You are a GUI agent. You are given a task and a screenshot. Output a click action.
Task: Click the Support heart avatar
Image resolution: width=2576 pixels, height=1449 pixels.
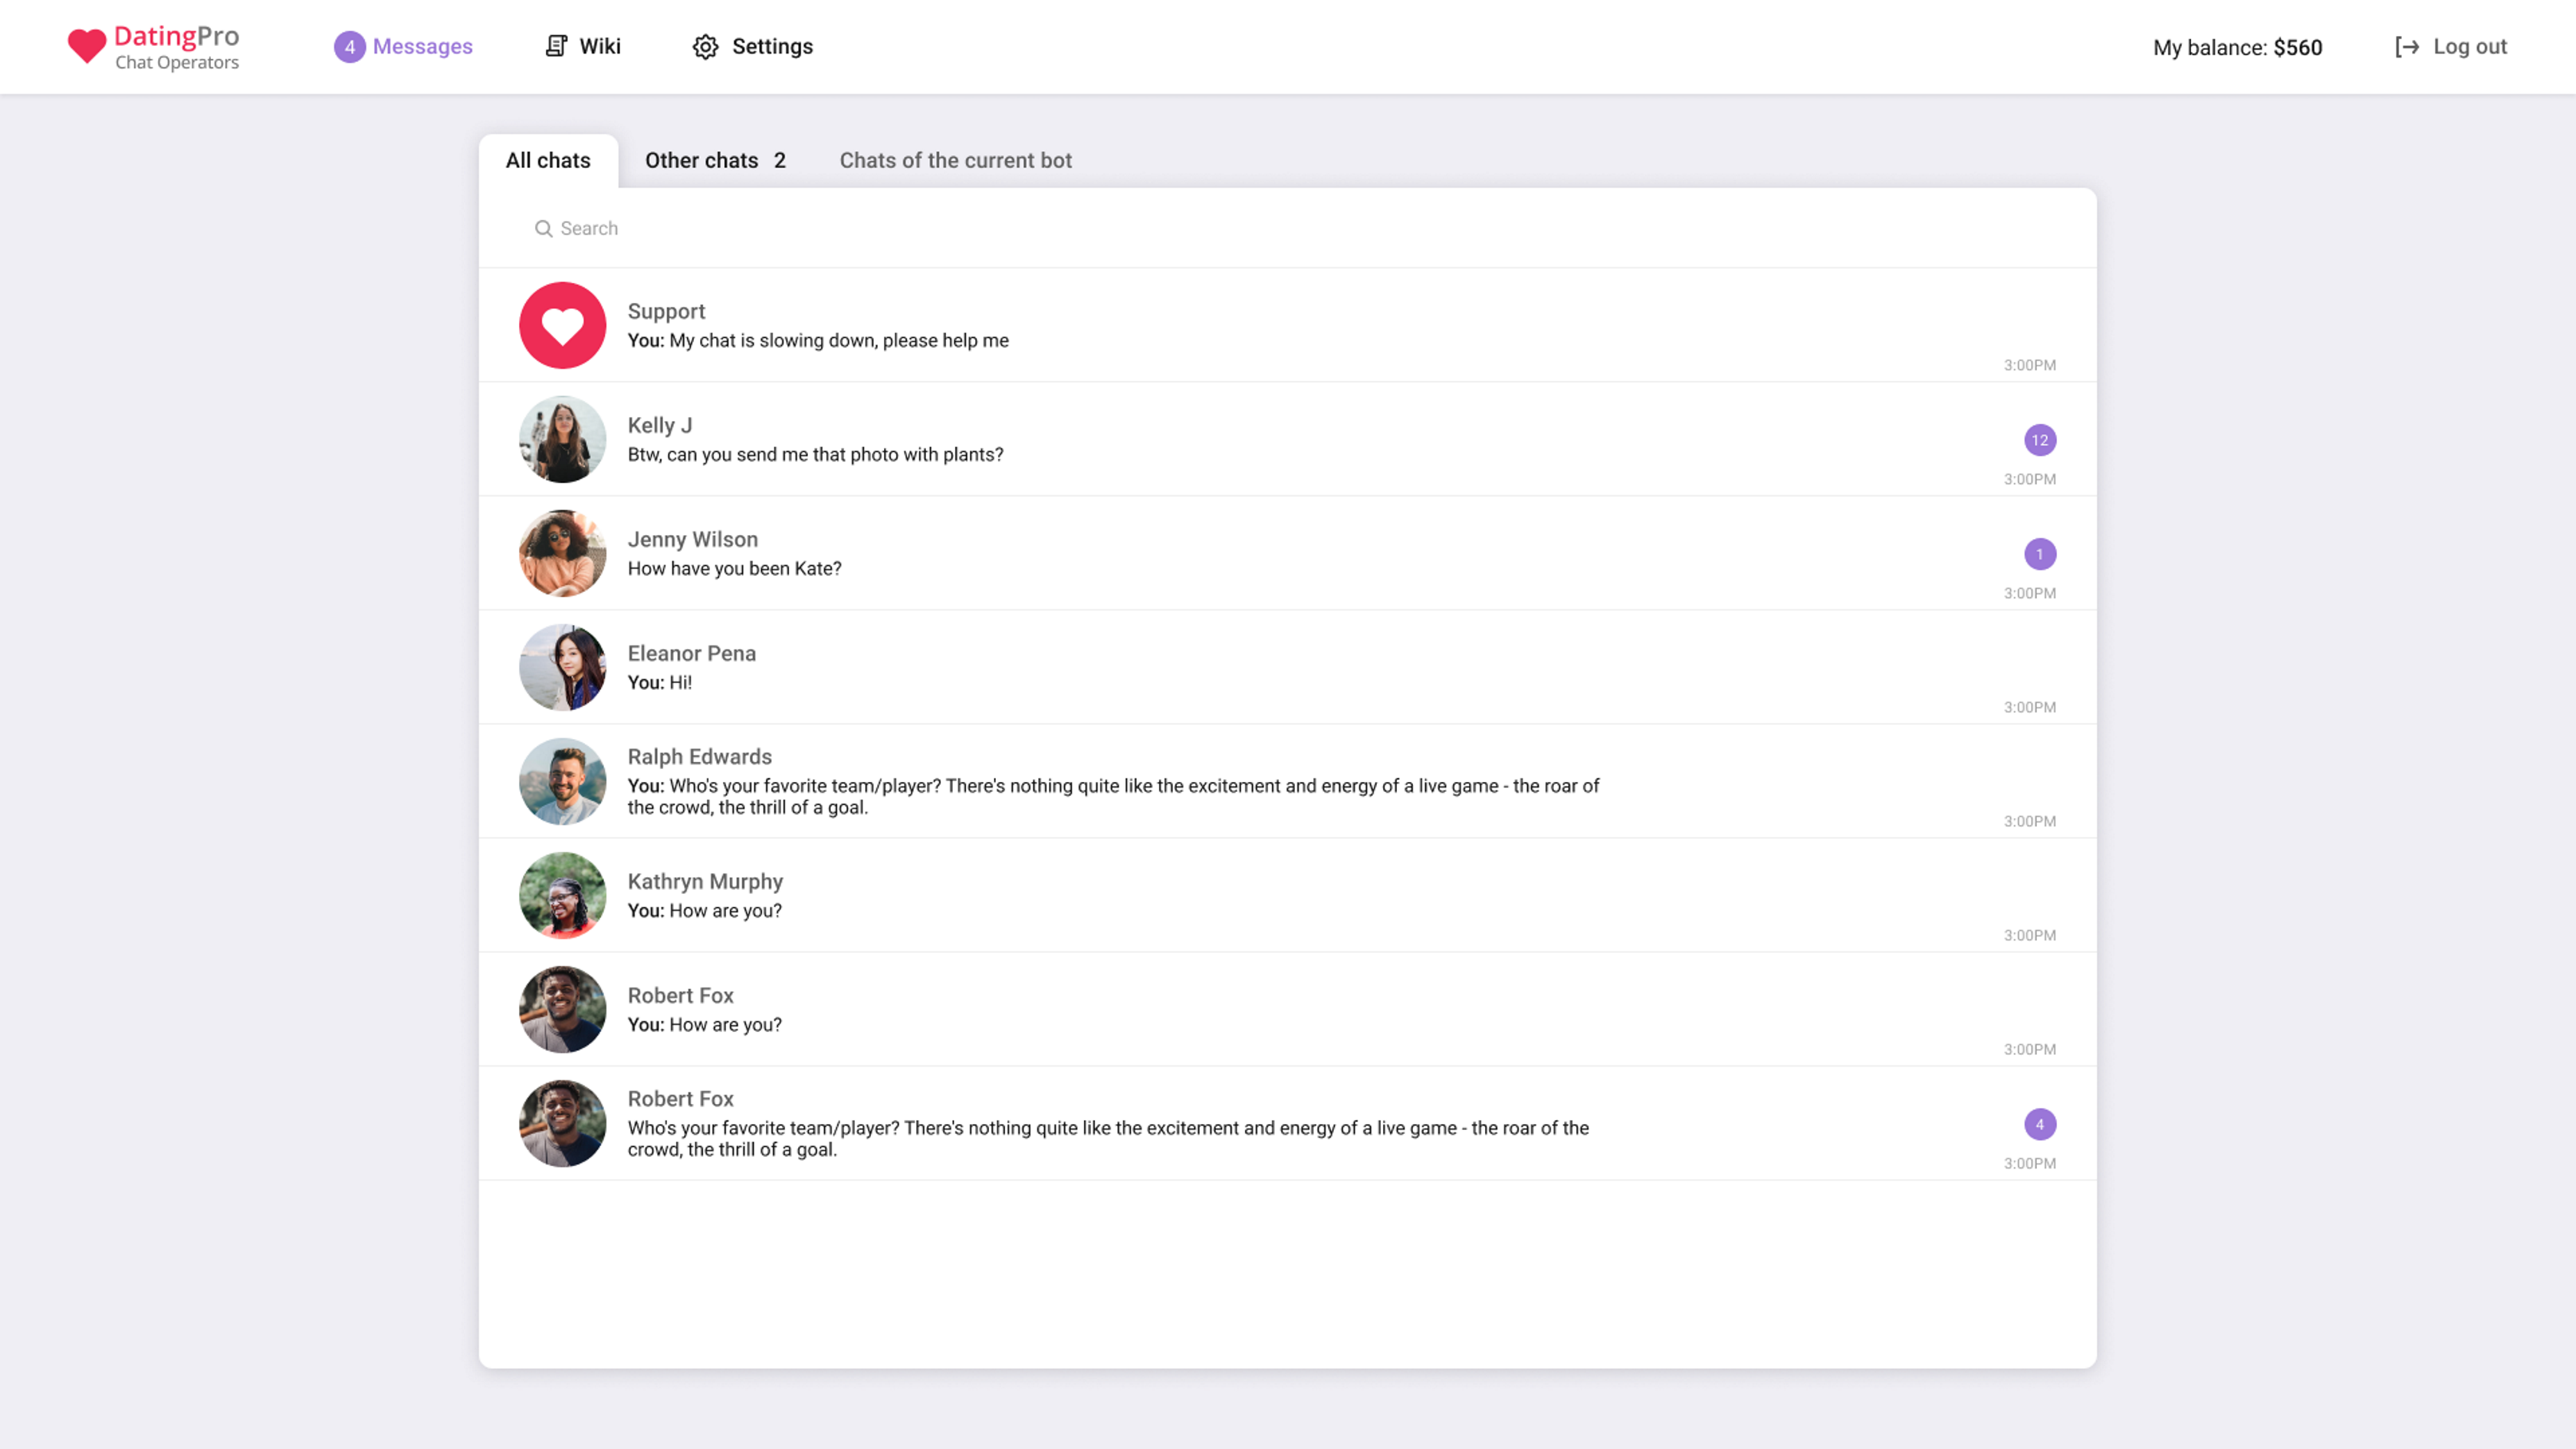pos(562,325)
